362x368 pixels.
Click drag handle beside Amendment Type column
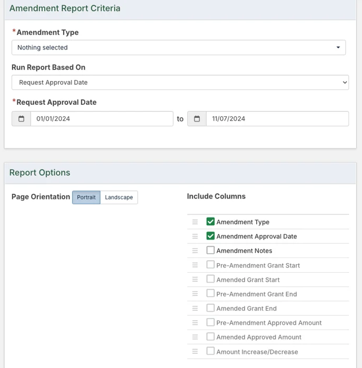[x=195, y=222]
